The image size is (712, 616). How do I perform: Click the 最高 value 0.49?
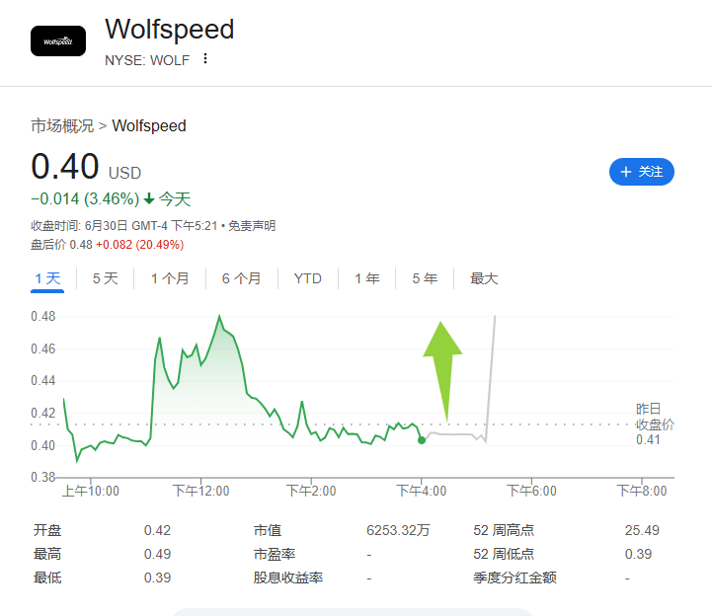pos(157,554)
